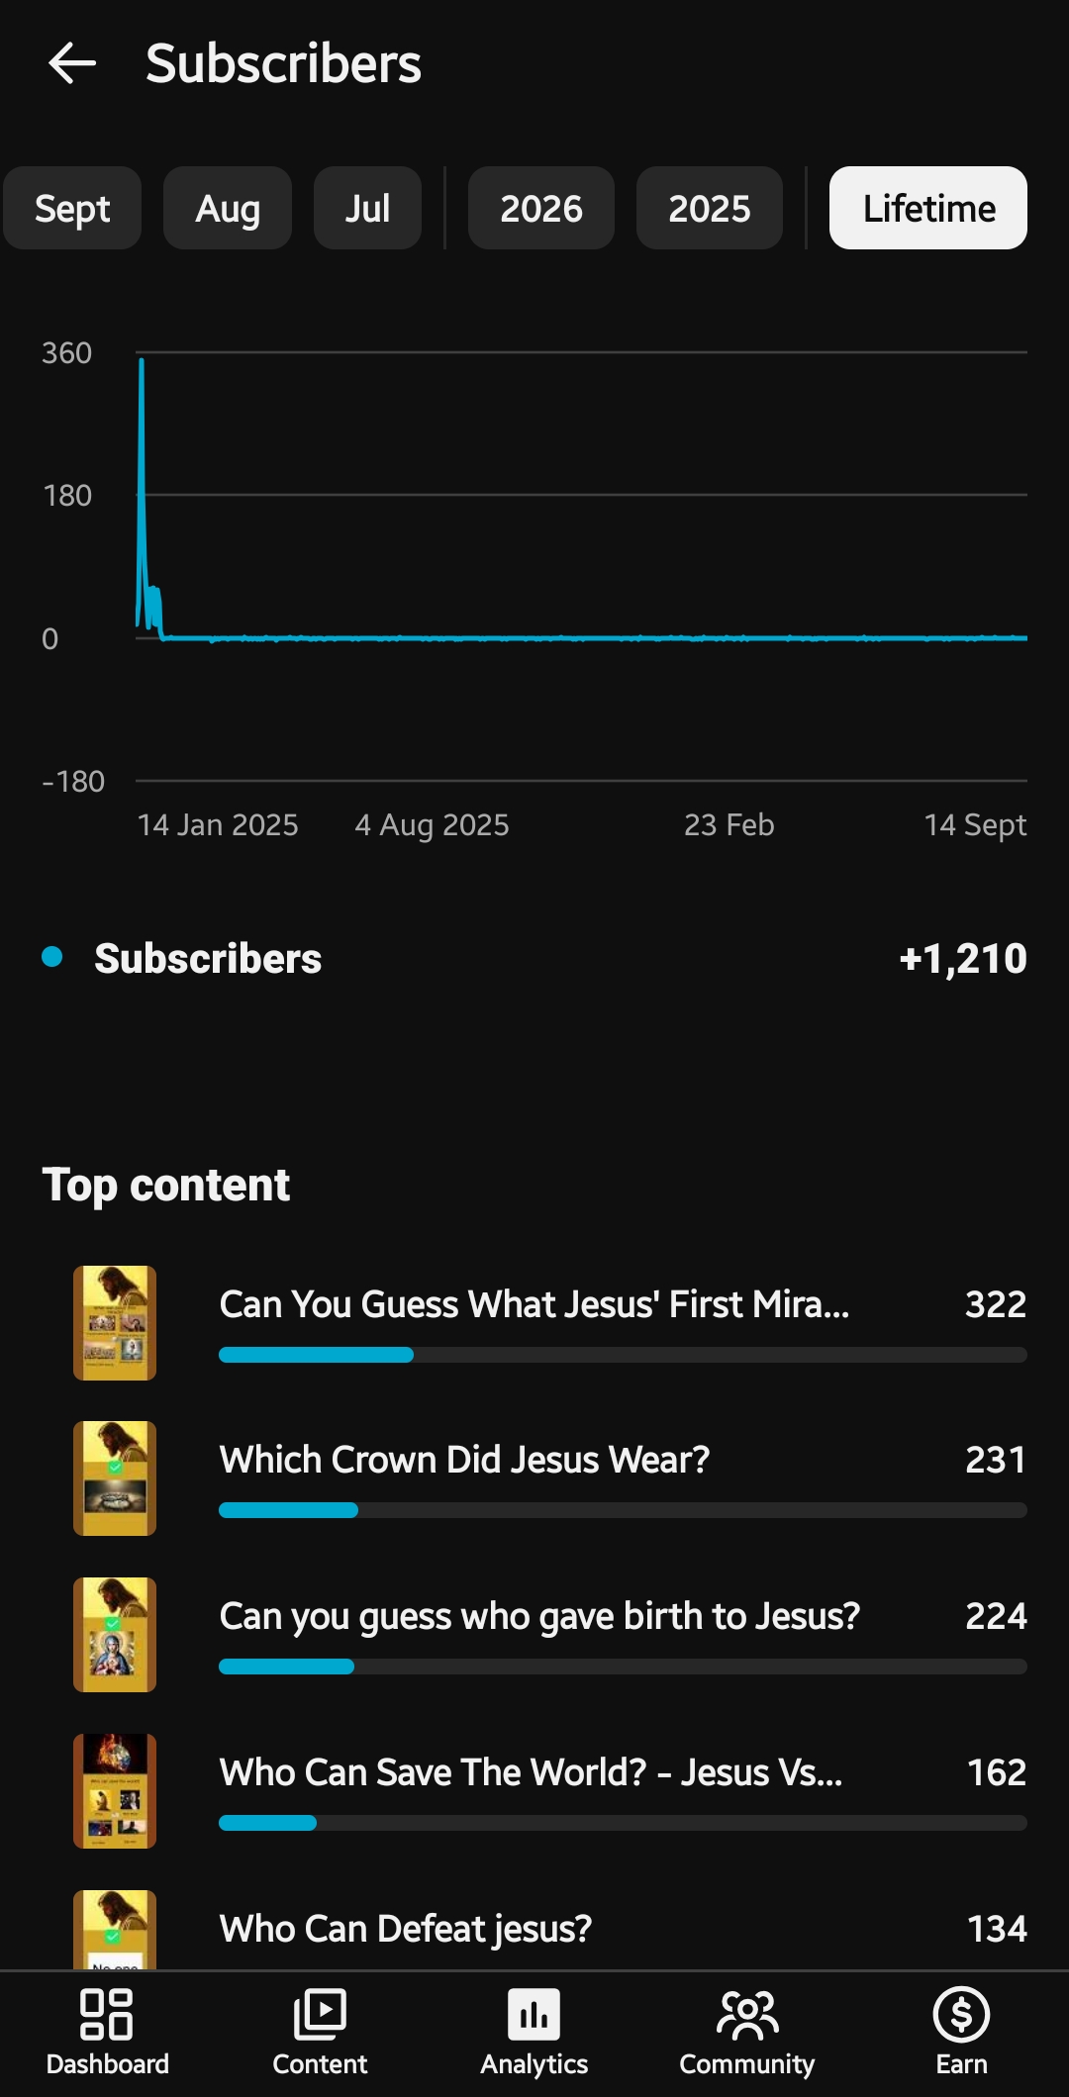Image resolution: width=1069 pixels, height=2097 pixels.
Task: Open the Analytics bar chart icon
Action: (x=534, y=2015)
